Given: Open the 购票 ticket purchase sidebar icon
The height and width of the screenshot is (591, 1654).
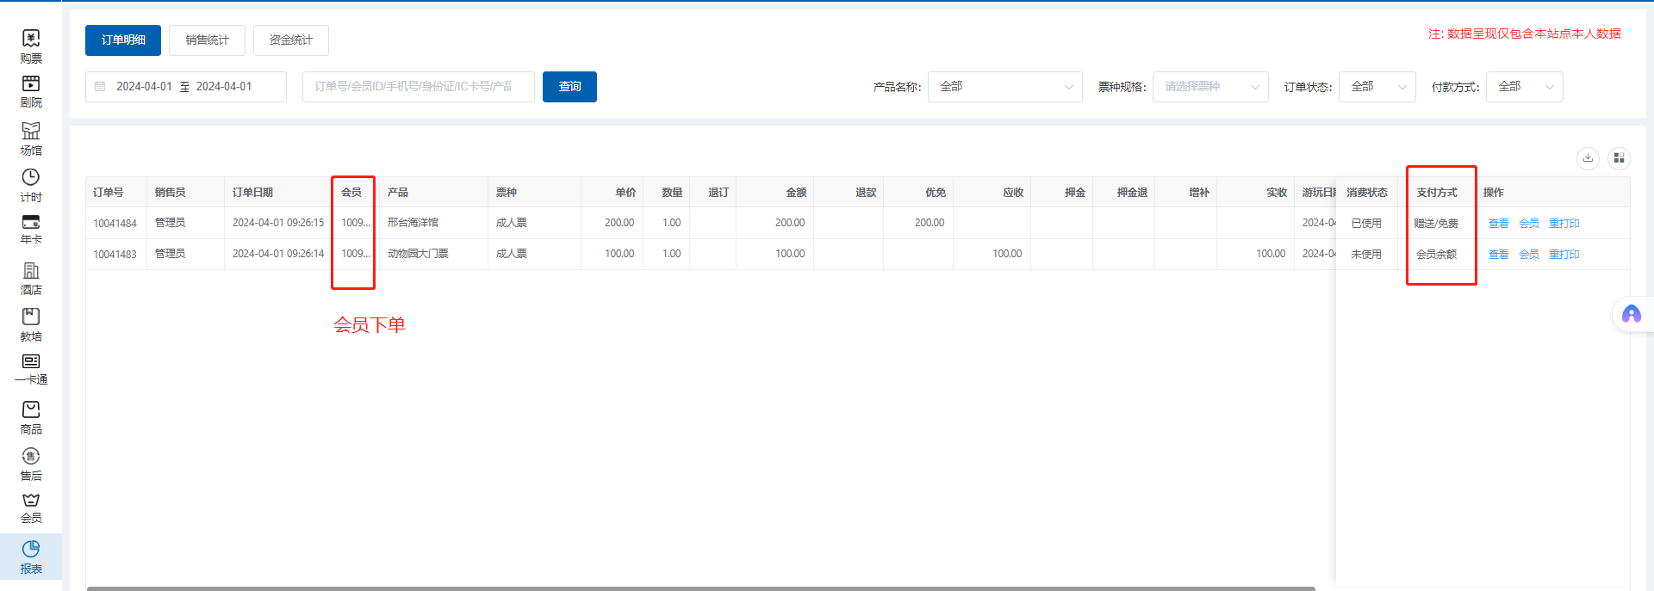Looking at the screenshot, I should pos(31,46).
